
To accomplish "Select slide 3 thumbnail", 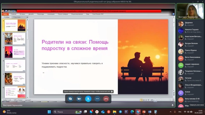I will click(x=15, y=52).
